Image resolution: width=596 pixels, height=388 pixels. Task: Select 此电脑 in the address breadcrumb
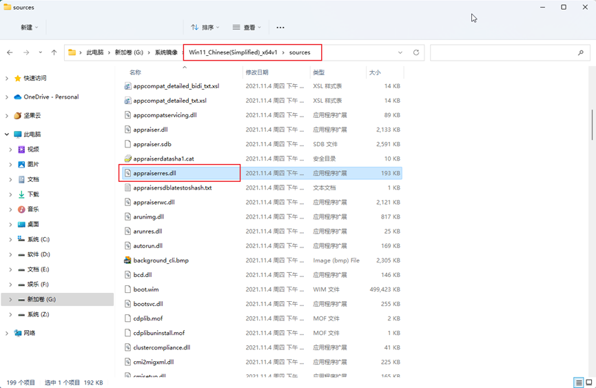[94, 52]
